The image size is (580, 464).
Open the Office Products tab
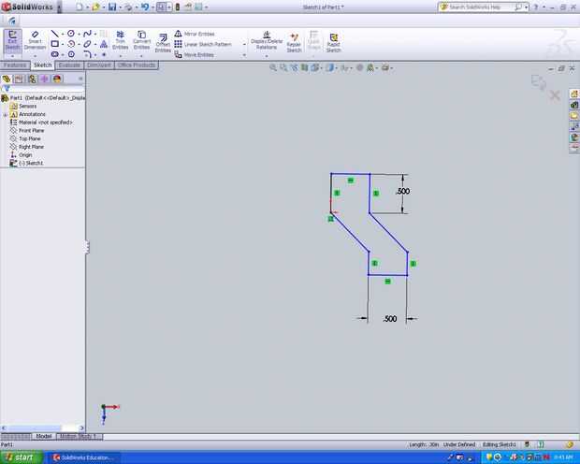pos(137,65)
